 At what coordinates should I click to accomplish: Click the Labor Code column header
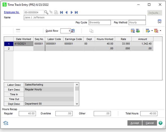(54, 39)
